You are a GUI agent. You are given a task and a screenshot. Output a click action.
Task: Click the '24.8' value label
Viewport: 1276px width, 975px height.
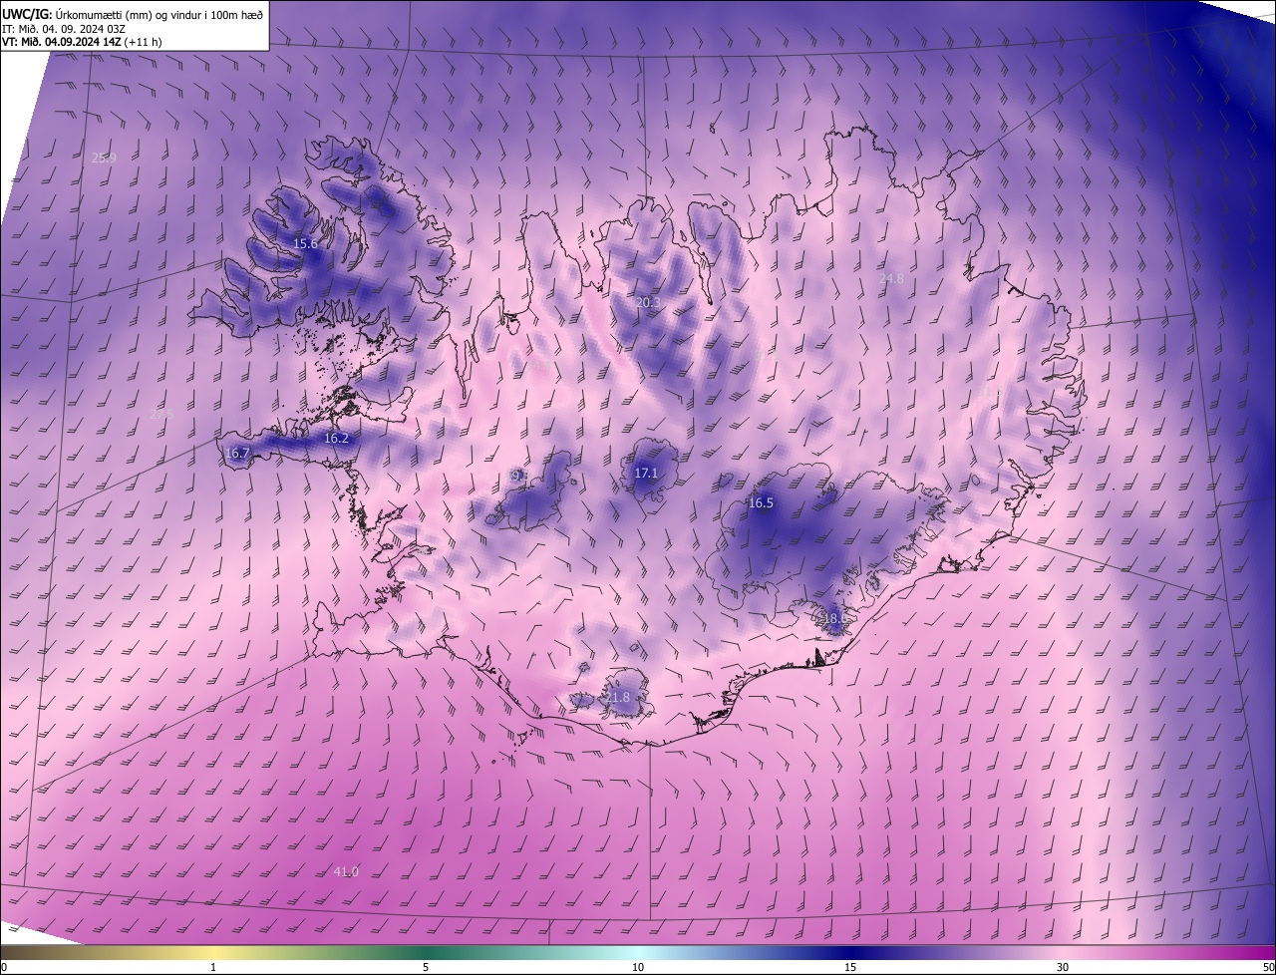(x=891, y=278)
